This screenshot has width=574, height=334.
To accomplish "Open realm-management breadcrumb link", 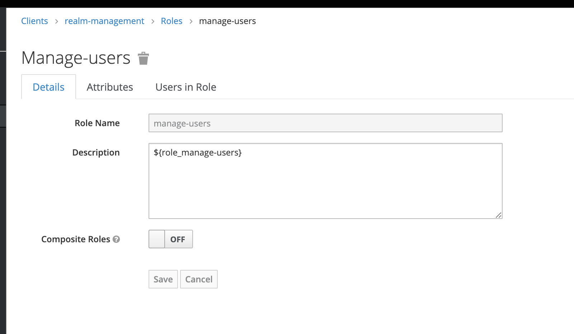I will click(x=104, y=21).
